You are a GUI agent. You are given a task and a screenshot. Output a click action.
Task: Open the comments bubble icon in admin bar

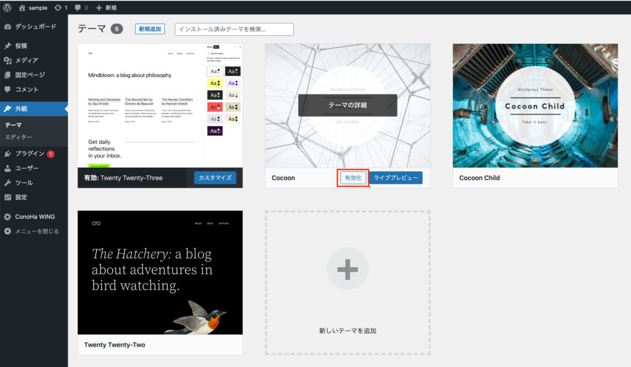(x=78, y=7)
